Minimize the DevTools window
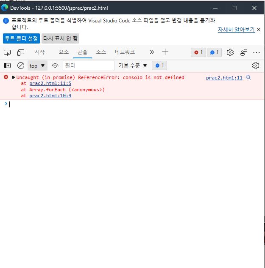The height and width of the screenshot is (268, 265). [215, 8]
